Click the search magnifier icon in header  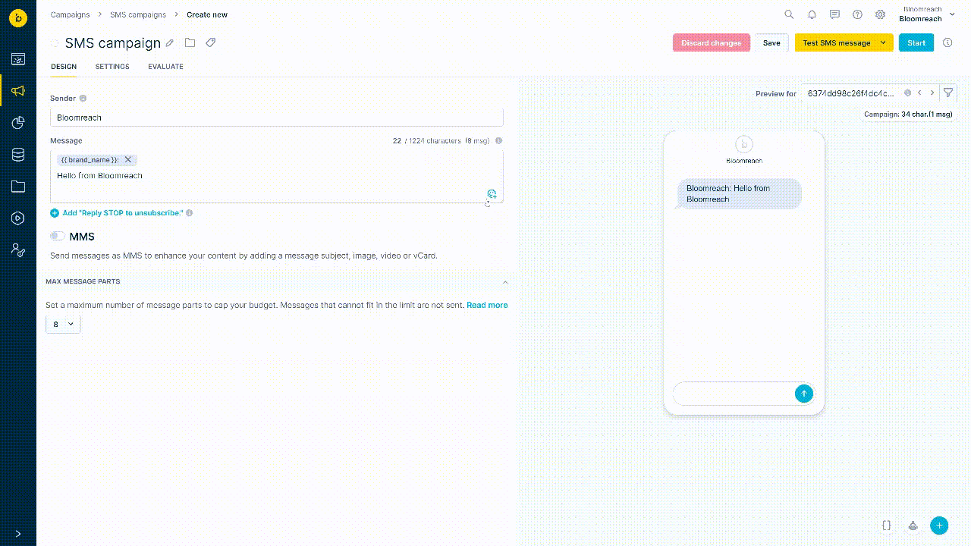789,14
